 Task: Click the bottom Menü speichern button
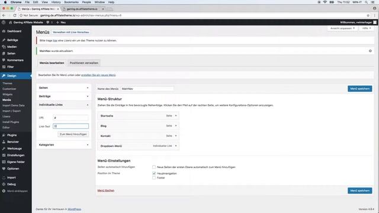359,191
